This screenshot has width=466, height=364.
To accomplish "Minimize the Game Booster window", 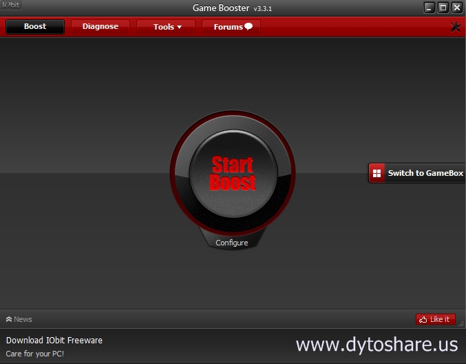I will (429, 8).
